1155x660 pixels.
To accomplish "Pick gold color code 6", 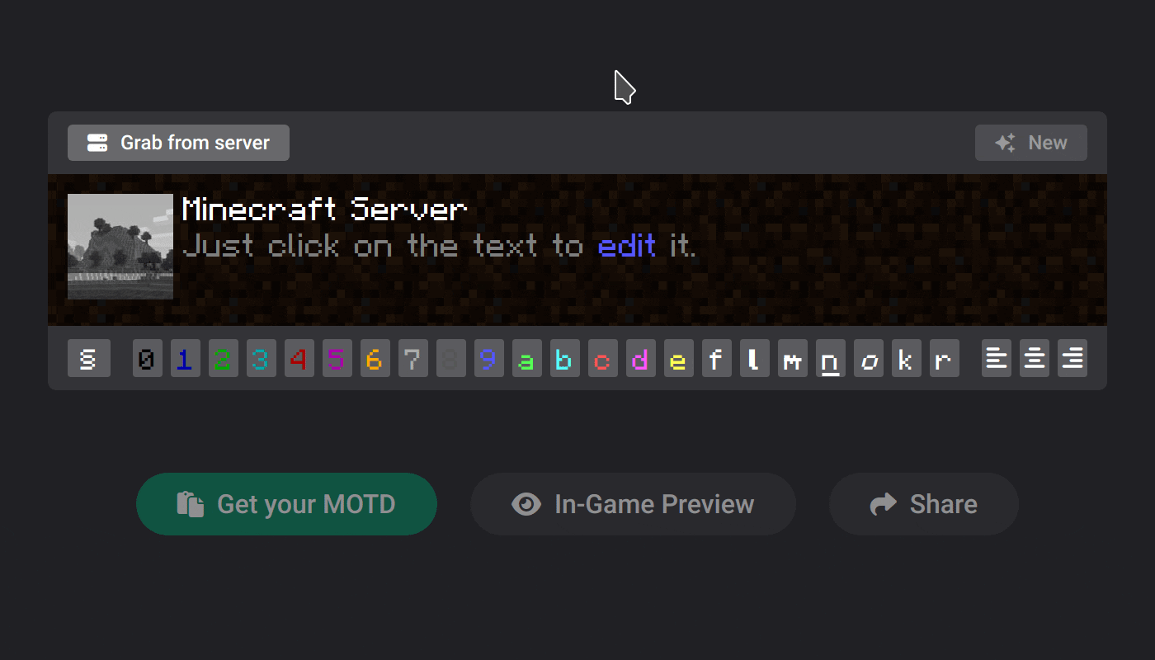I will (x=375, y=359).
